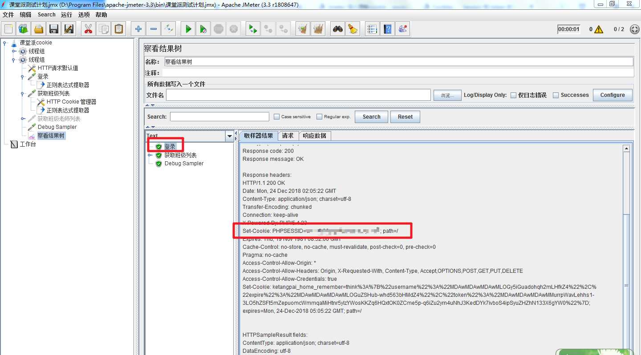641x355 pixels.
Task: Select 正则表达式提取器 under 登录
Action: (x=68, y=85)
